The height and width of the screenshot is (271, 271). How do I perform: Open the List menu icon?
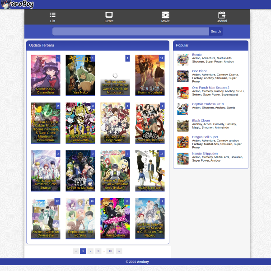[52, 15]
